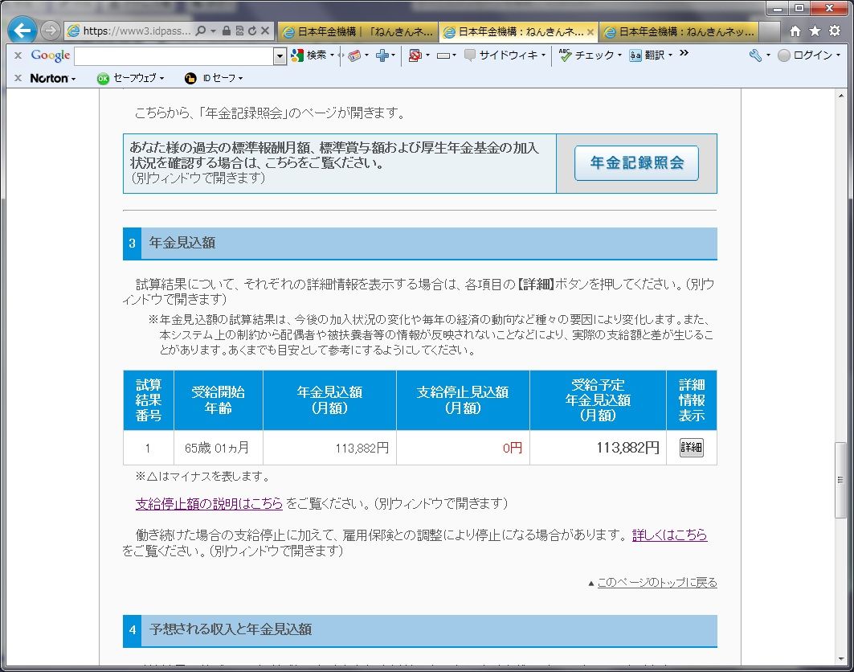The height and width of the screenshot is (672, 854).
Task: Click このページのトップに戻る link
Action: click(x=657, y=583)
